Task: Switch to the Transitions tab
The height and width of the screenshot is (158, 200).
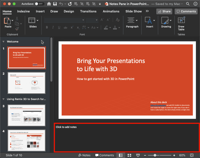Action: tap(88, 11)
